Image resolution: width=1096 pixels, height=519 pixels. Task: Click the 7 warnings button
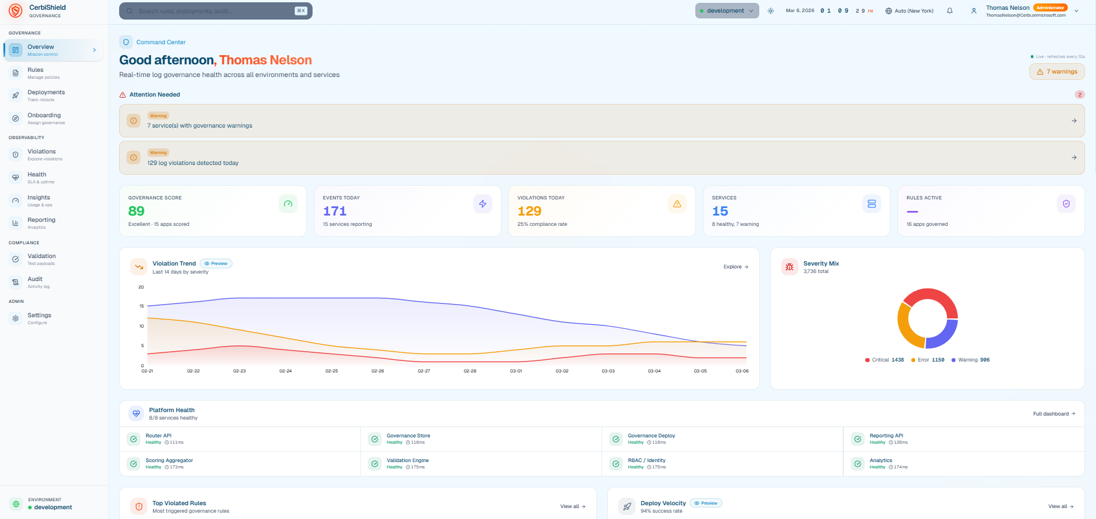click(x=1057, y=72)
